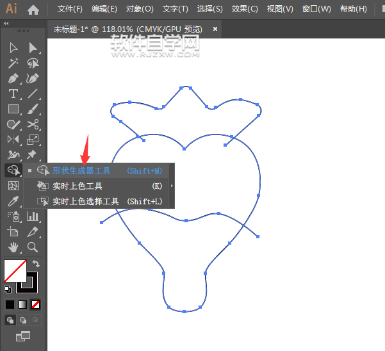
Task: Select the Symbol Sprayer tool
Action: coord(13,216)
